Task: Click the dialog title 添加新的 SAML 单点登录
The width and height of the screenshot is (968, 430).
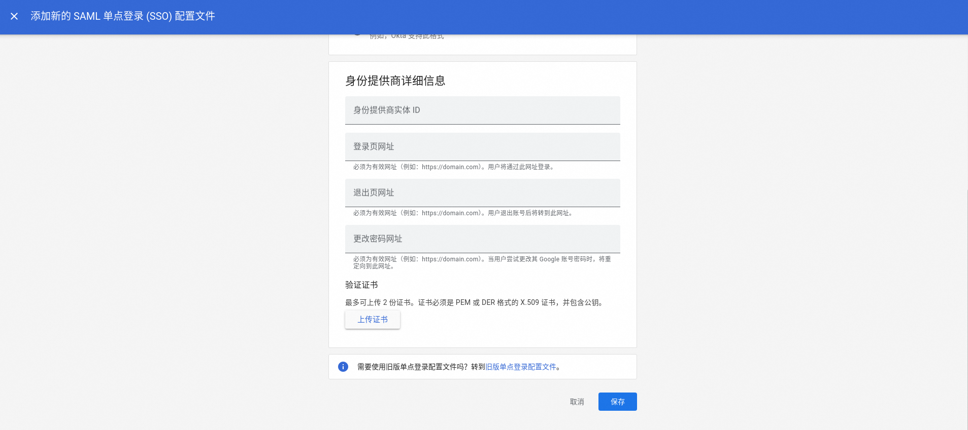Action: coord(123,16)
